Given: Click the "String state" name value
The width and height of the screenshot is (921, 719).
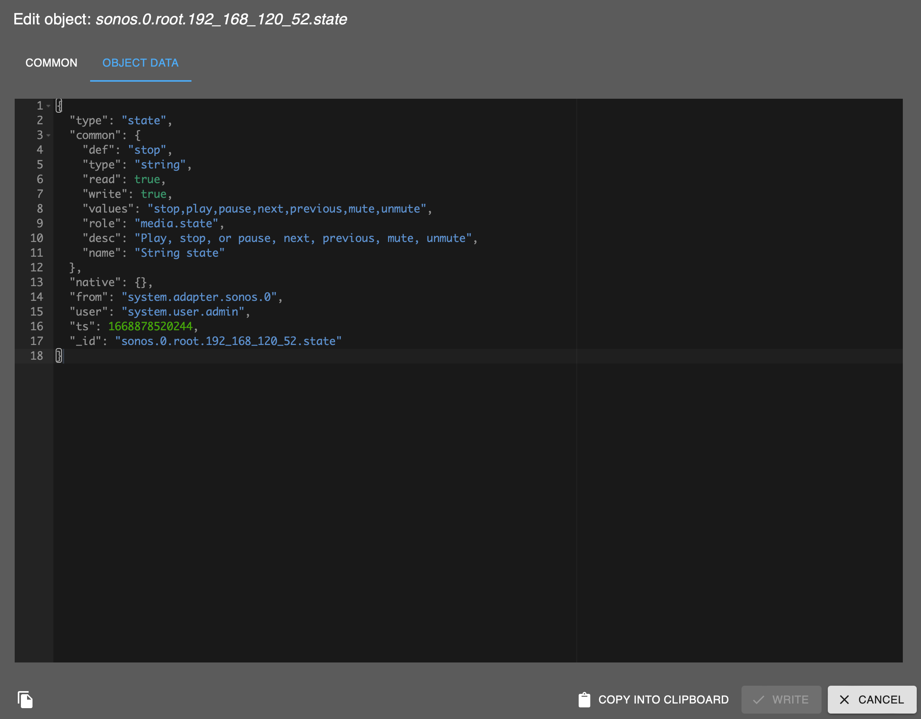Looking at the screenshot, I should pyautogui.click(x=179, y=253).
